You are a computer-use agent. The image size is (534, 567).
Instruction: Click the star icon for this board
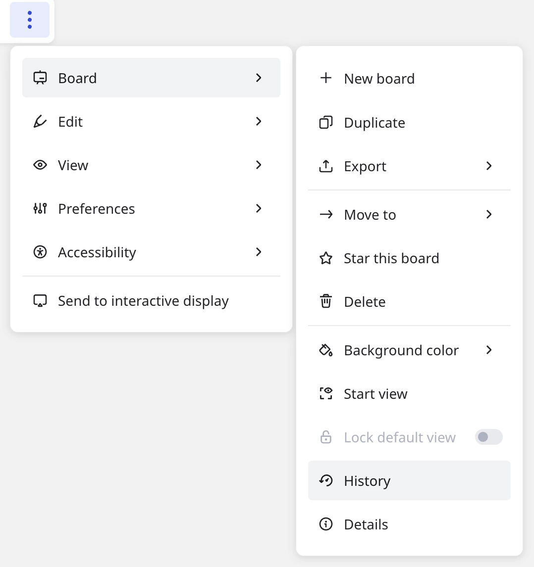(x=326, y=258)
